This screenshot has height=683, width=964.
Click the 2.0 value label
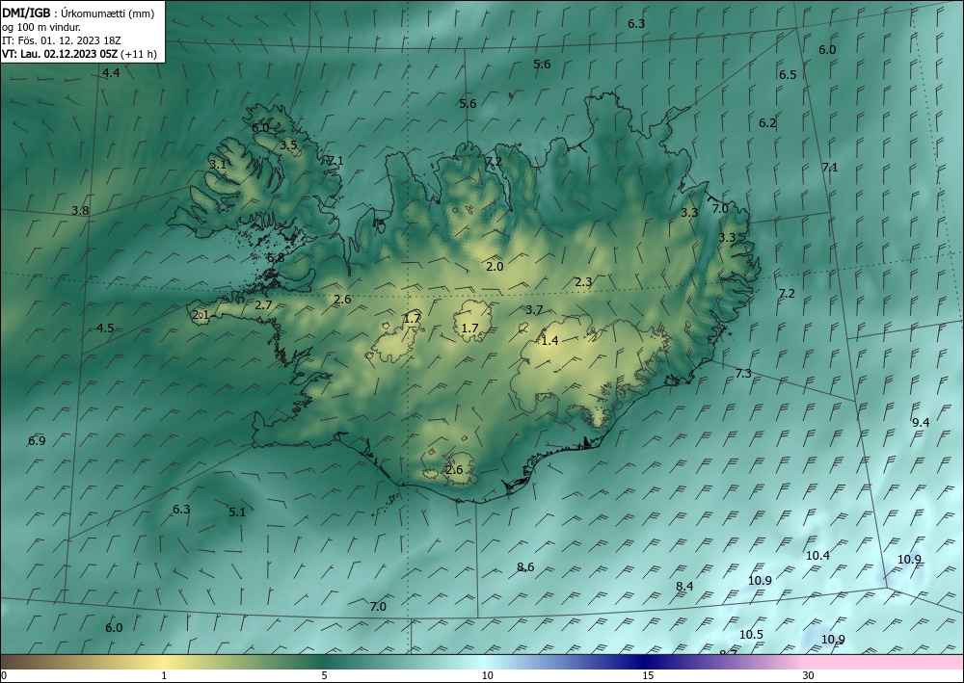[495, 267]
